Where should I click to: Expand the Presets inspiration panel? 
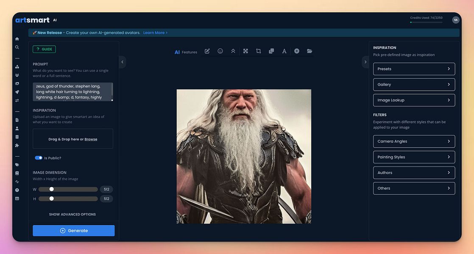click(x=414, y=69)
